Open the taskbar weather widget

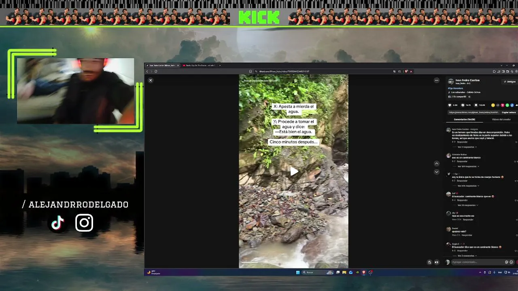pyautogui.click(x=153, y=272)
